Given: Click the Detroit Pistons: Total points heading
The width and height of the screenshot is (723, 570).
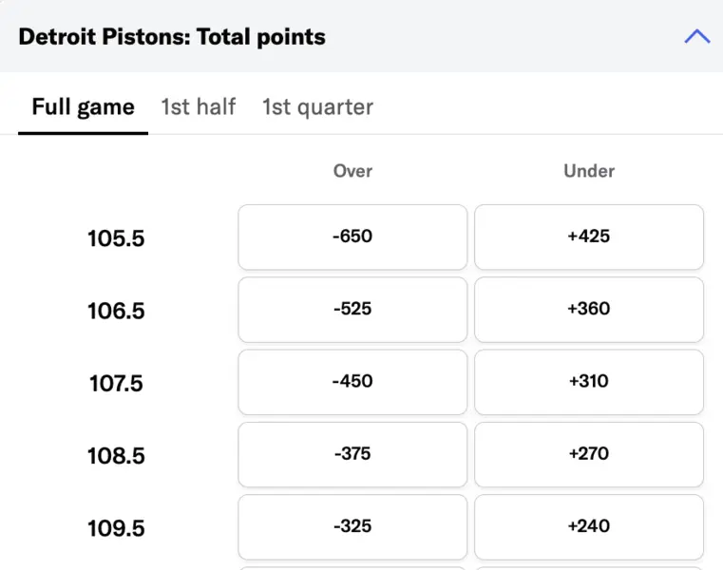Looking at the screenshot, I should pyautogui.click(x=172, y=37).
